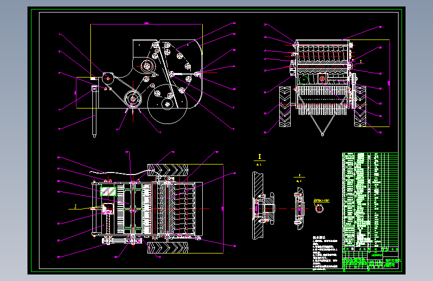Select the detail view I title label
433x281 pixels.
(260, 157)
